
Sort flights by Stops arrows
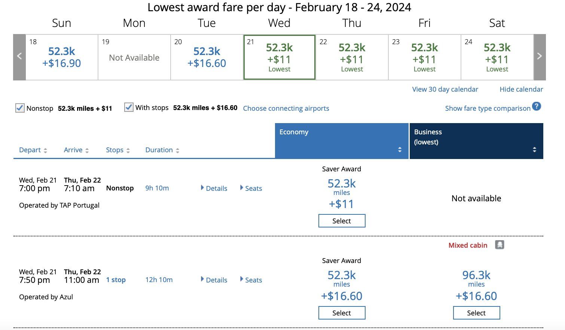[128, 150]
